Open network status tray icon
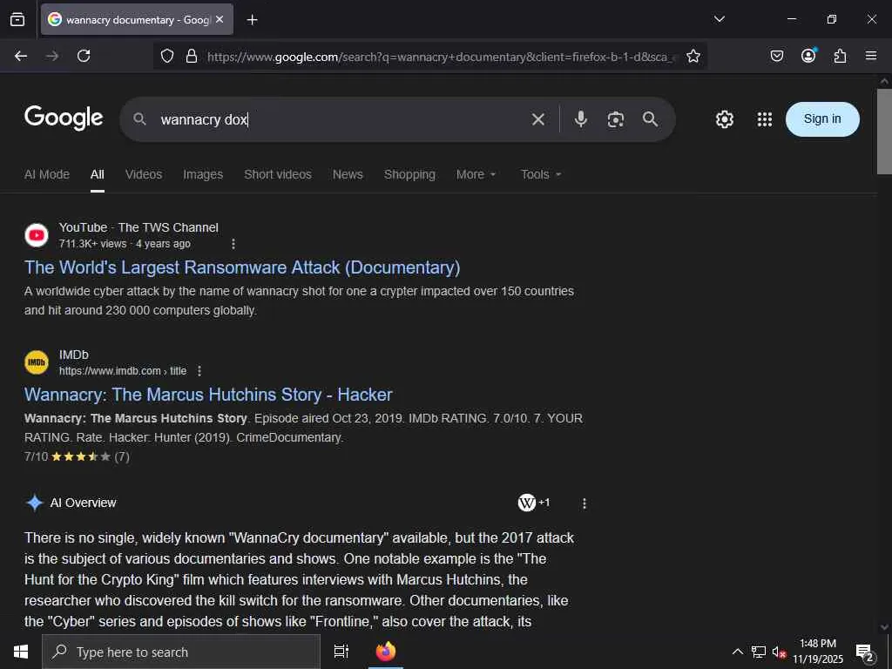 pos(759,652)
